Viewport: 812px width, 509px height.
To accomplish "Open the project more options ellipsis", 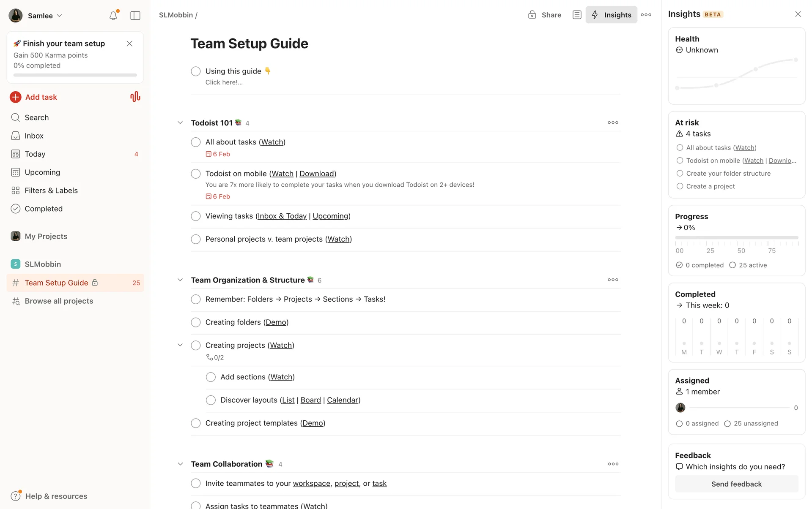I will [x=646, y=15].
